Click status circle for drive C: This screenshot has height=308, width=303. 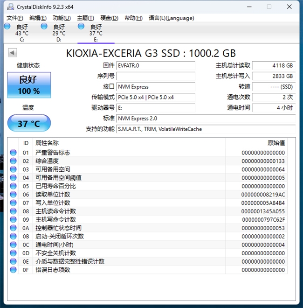pos(7,26)
